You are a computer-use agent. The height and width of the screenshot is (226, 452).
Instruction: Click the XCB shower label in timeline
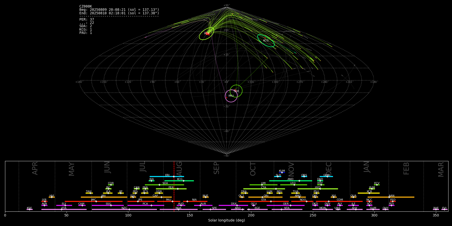point(369,192)
